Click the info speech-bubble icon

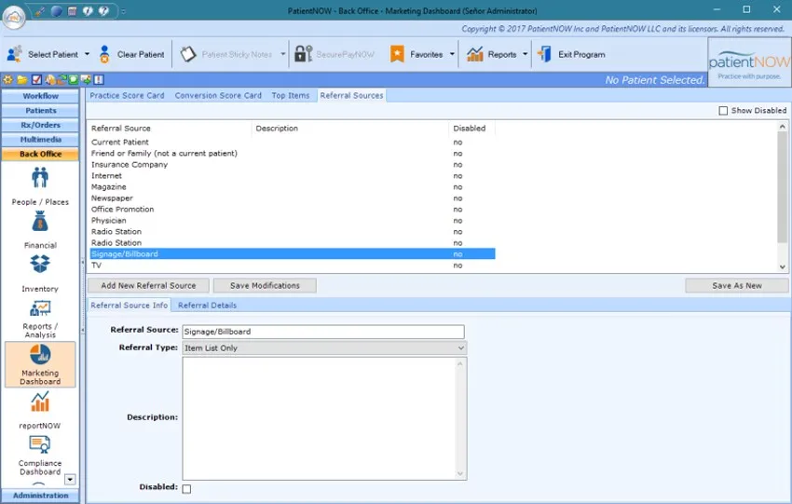click(88, 11)
